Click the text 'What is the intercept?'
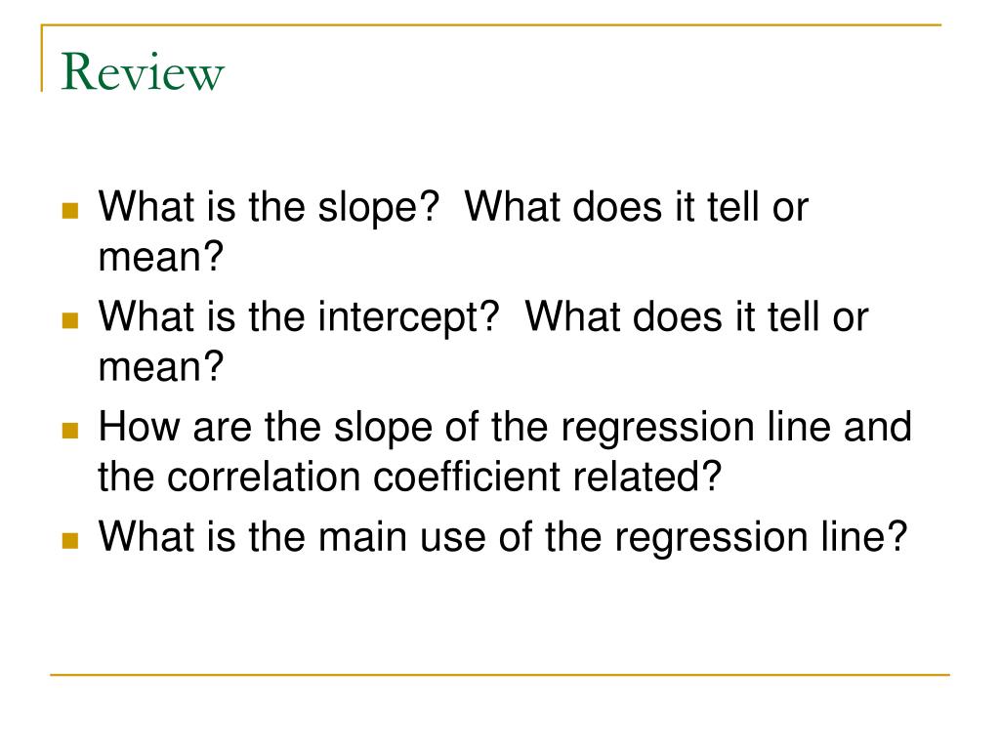1000x750 pixels. (x=299, y=319)
